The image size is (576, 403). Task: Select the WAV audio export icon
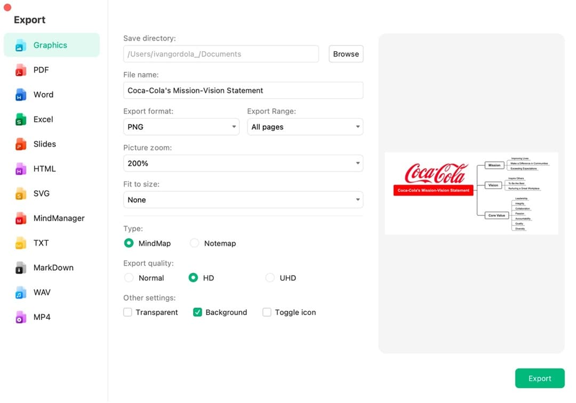[x=21, y=293]
